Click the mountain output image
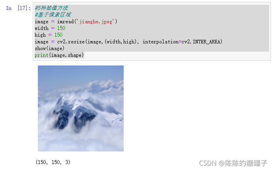273x170 pixels. tap(81, 108)
